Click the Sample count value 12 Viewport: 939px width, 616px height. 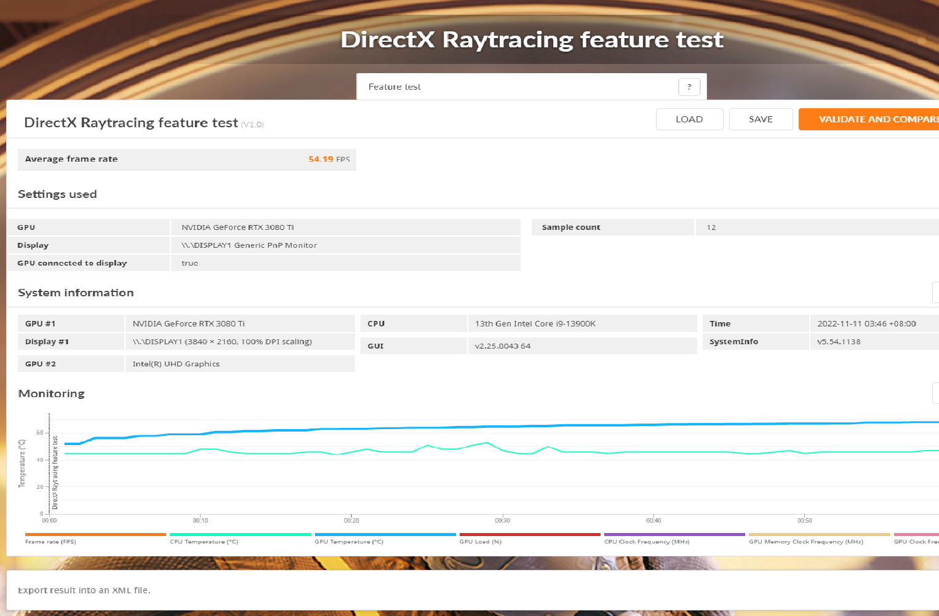(x=711, y=227)
